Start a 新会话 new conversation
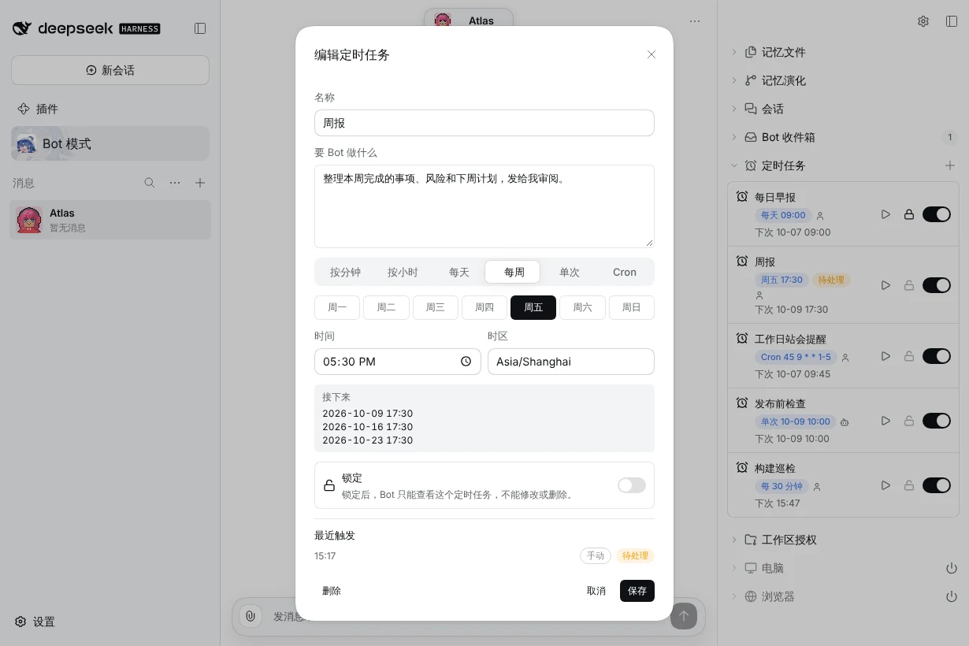Image resolution: width=969 pixels, height=646 pixels. tap(110, 70)
